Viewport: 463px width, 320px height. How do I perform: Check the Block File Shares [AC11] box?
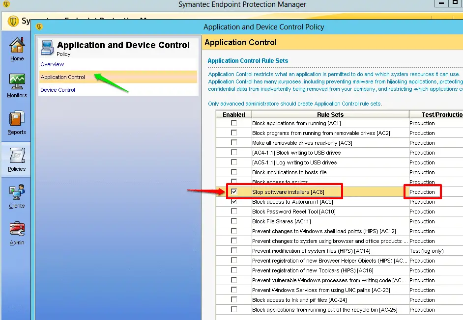pos(234,221)
